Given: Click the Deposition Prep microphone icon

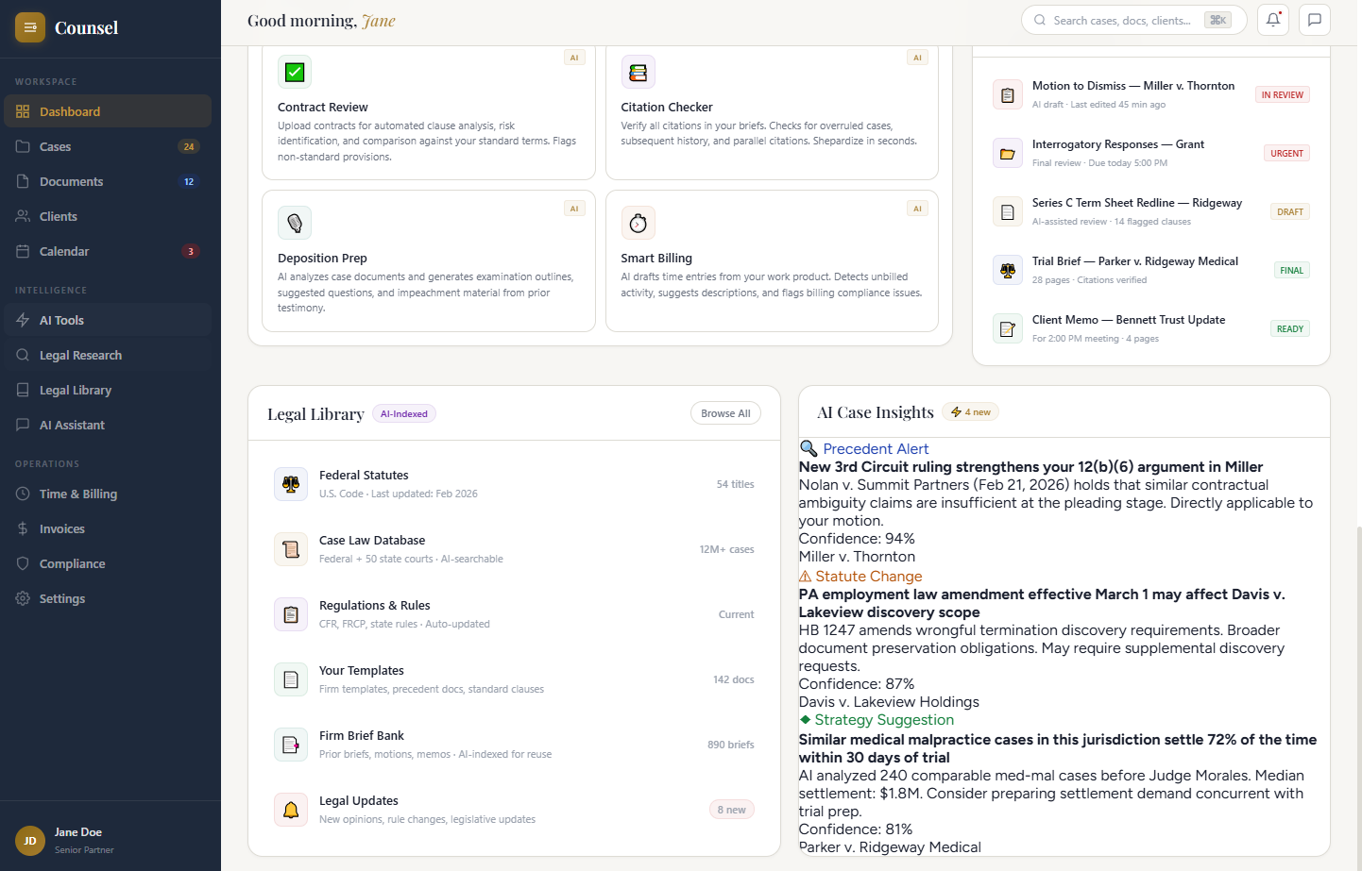Looking at the screenshot, I should [x=295, y=223].
